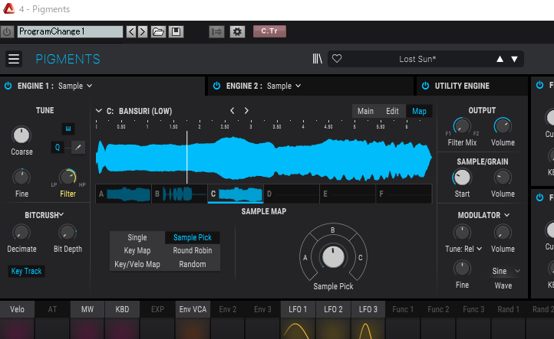Click the host save preset disk icon
This screenshot has height=339, width=554.
(176, 31)
